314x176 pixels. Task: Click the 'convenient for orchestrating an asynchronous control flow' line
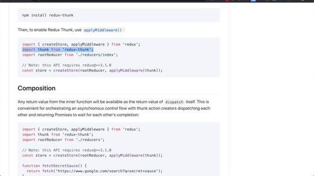[x=114, y=109]
